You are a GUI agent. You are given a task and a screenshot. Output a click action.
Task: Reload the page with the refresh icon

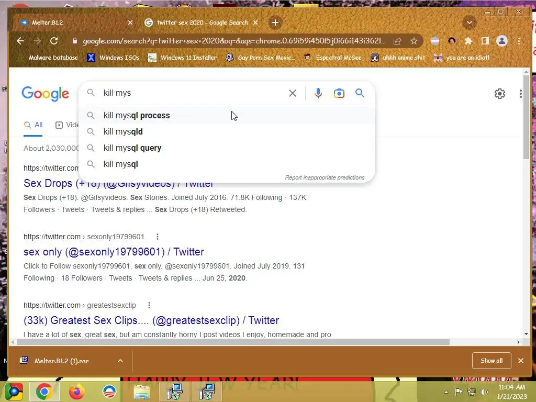pos(54,41)
